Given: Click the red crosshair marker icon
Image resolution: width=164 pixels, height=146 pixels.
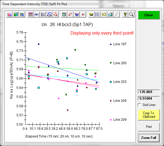Looking at the screenshot, I should tap(83, 15).
